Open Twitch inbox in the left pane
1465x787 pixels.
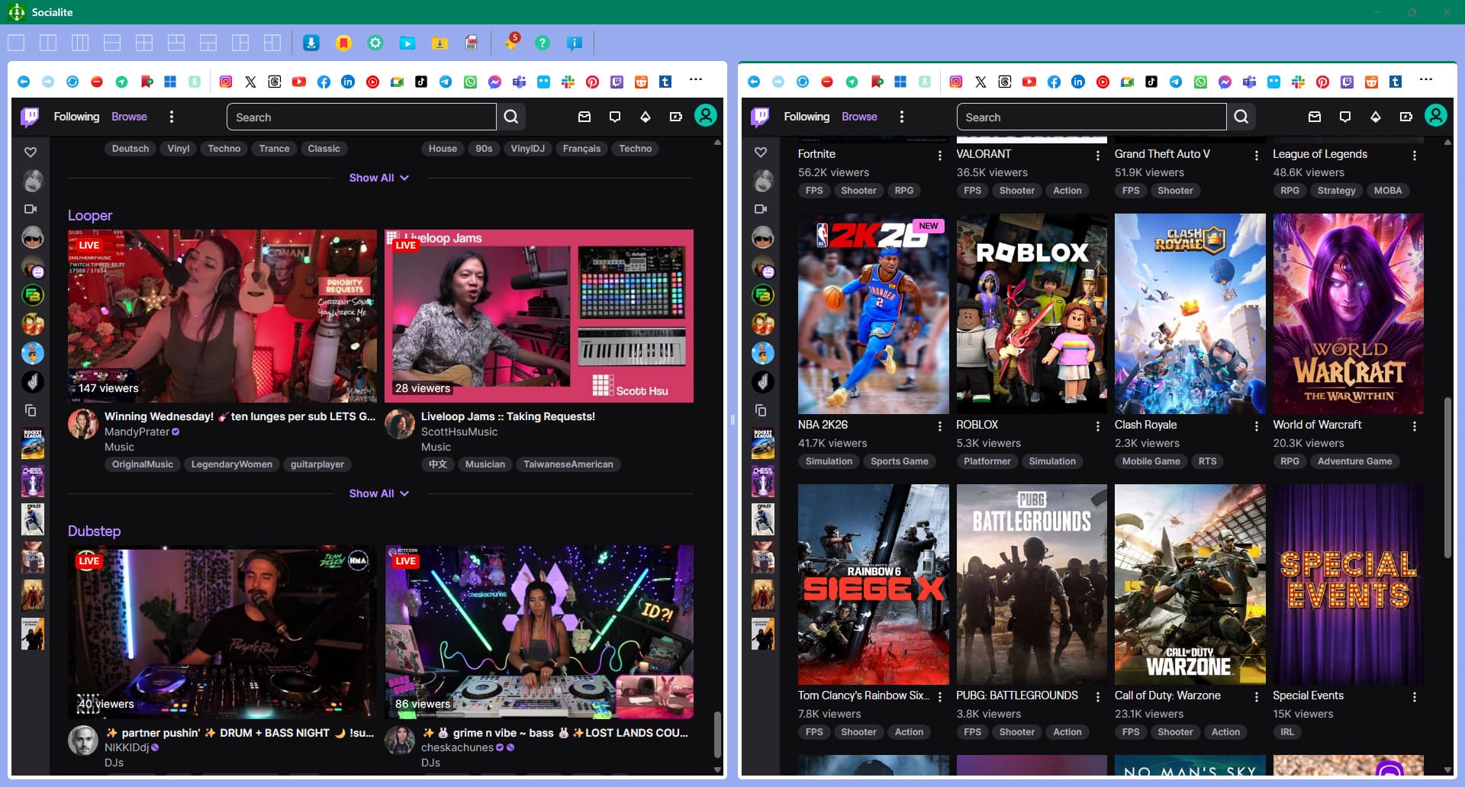(x=584, y=117)
